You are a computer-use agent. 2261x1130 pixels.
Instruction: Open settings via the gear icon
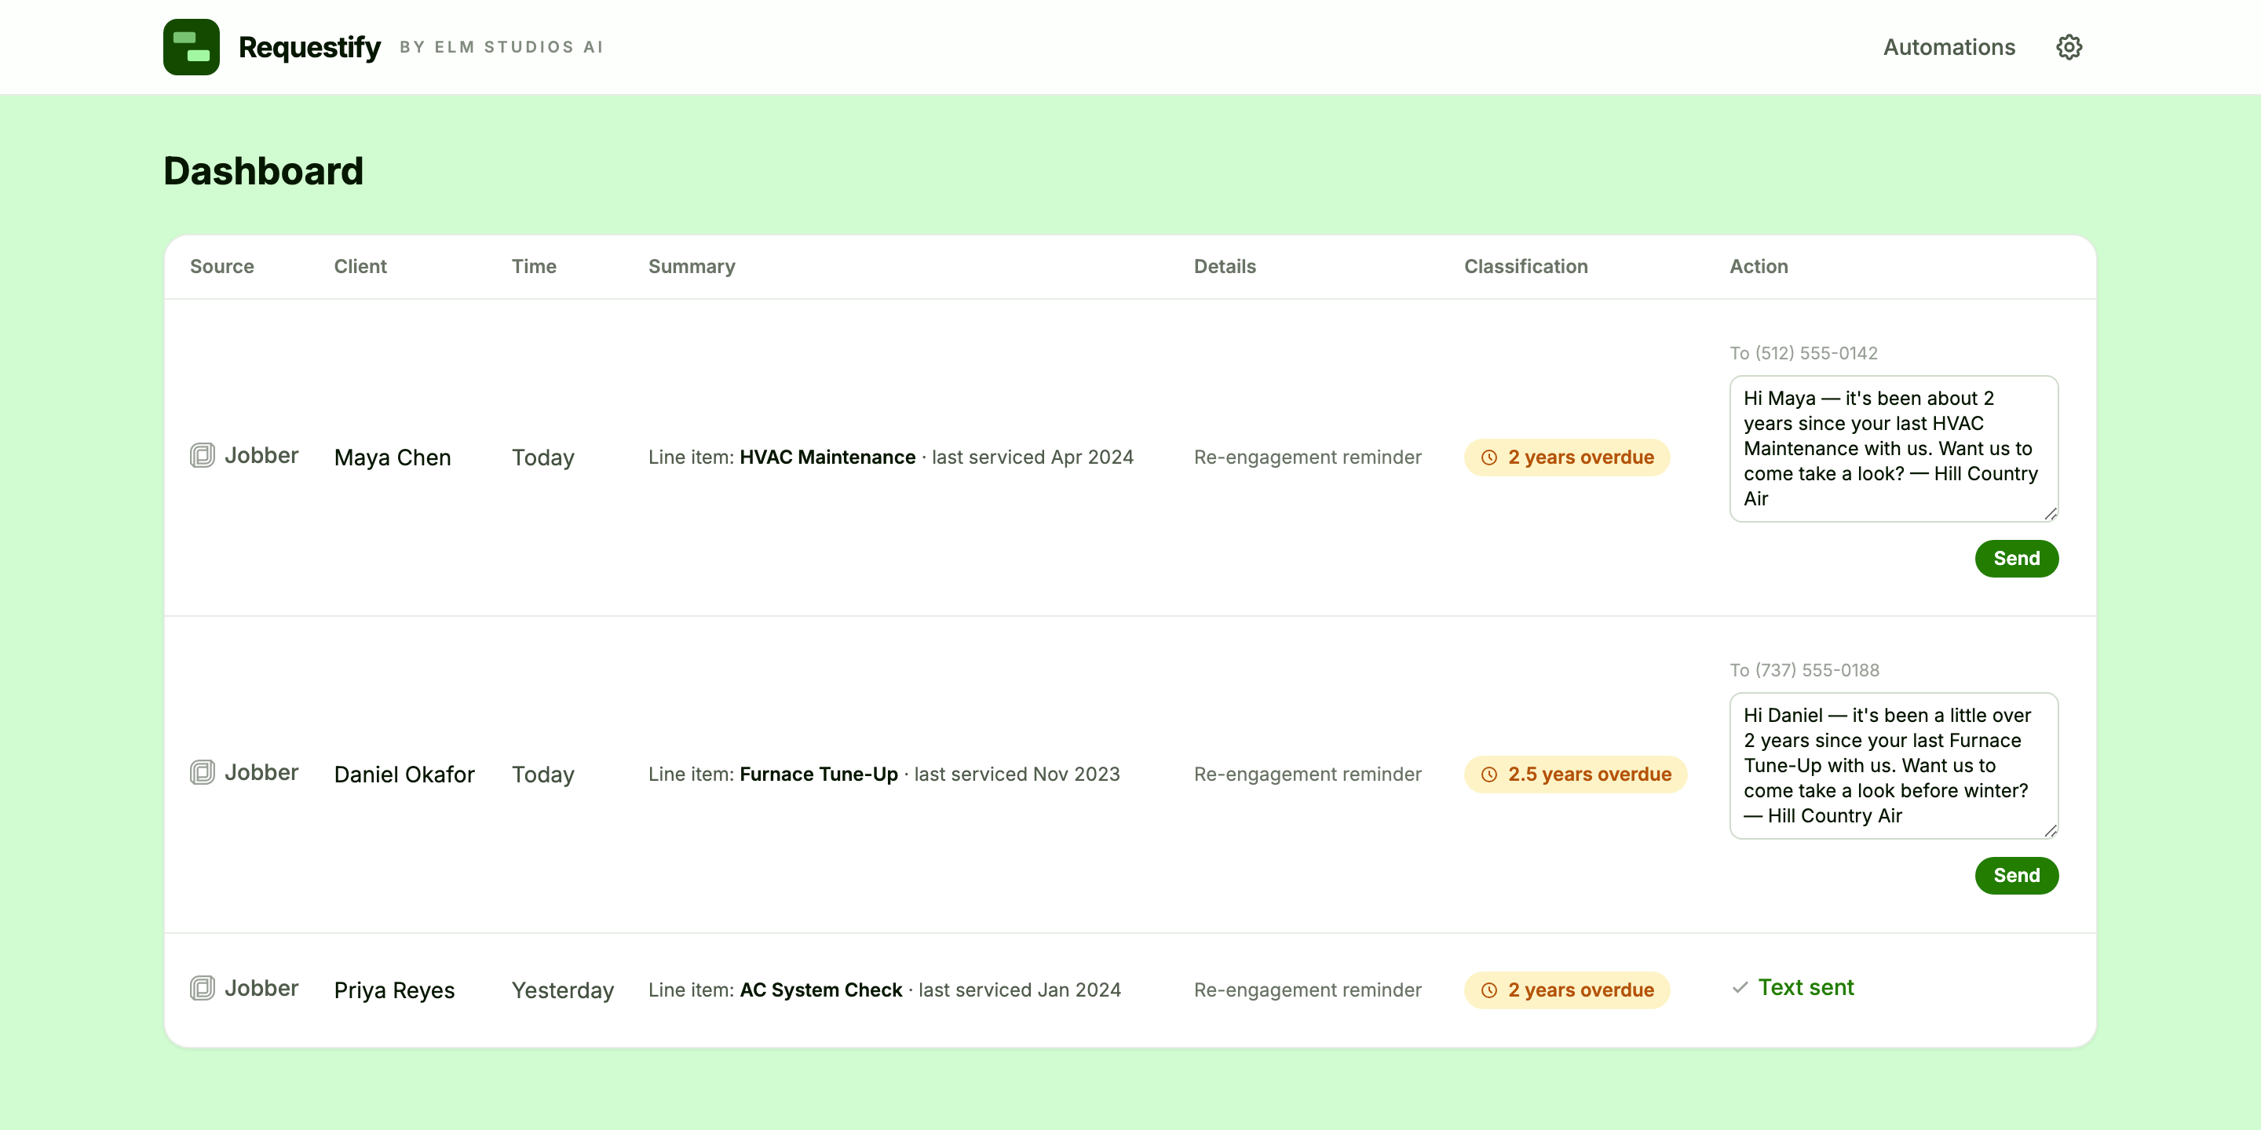click(2069, 46)
